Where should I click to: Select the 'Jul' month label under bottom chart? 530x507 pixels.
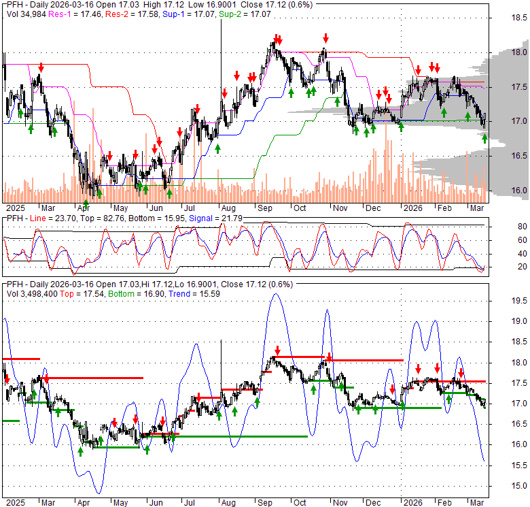point(190,503)
